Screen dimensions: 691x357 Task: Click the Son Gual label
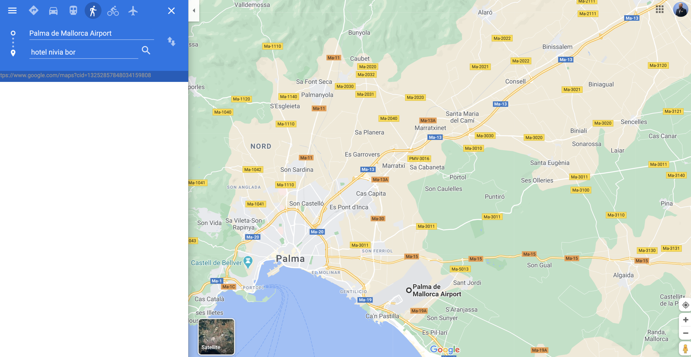(x=539, y=265)
